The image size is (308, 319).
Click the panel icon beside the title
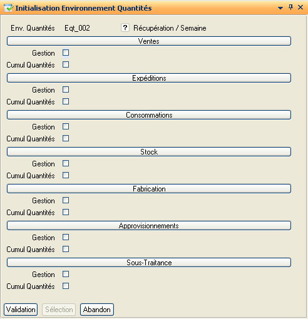(9, 8)
